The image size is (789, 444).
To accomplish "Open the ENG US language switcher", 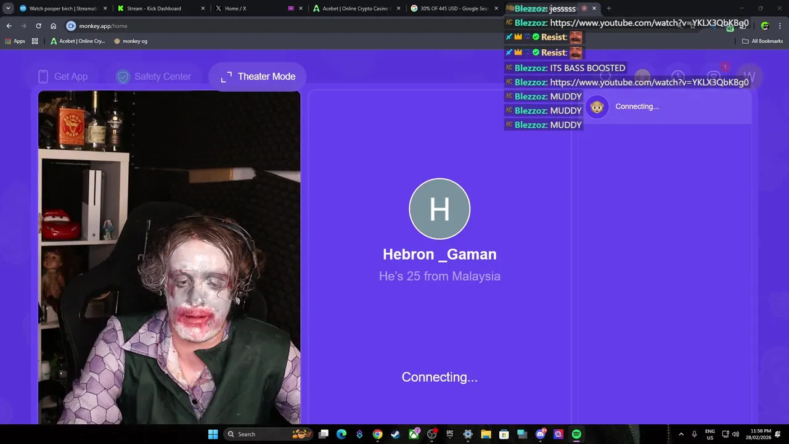I will [x=709, y=434].
